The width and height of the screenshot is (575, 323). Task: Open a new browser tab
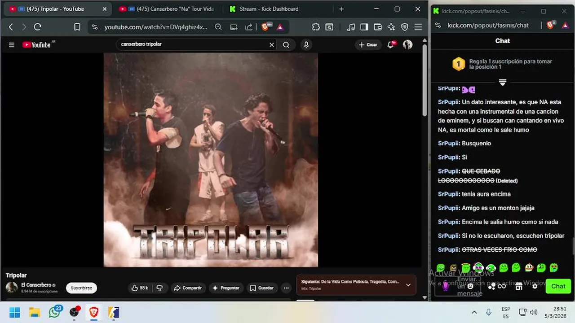coord(341,9)
